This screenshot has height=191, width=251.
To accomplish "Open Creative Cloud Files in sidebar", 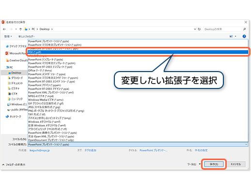I will tap(16, 60).
